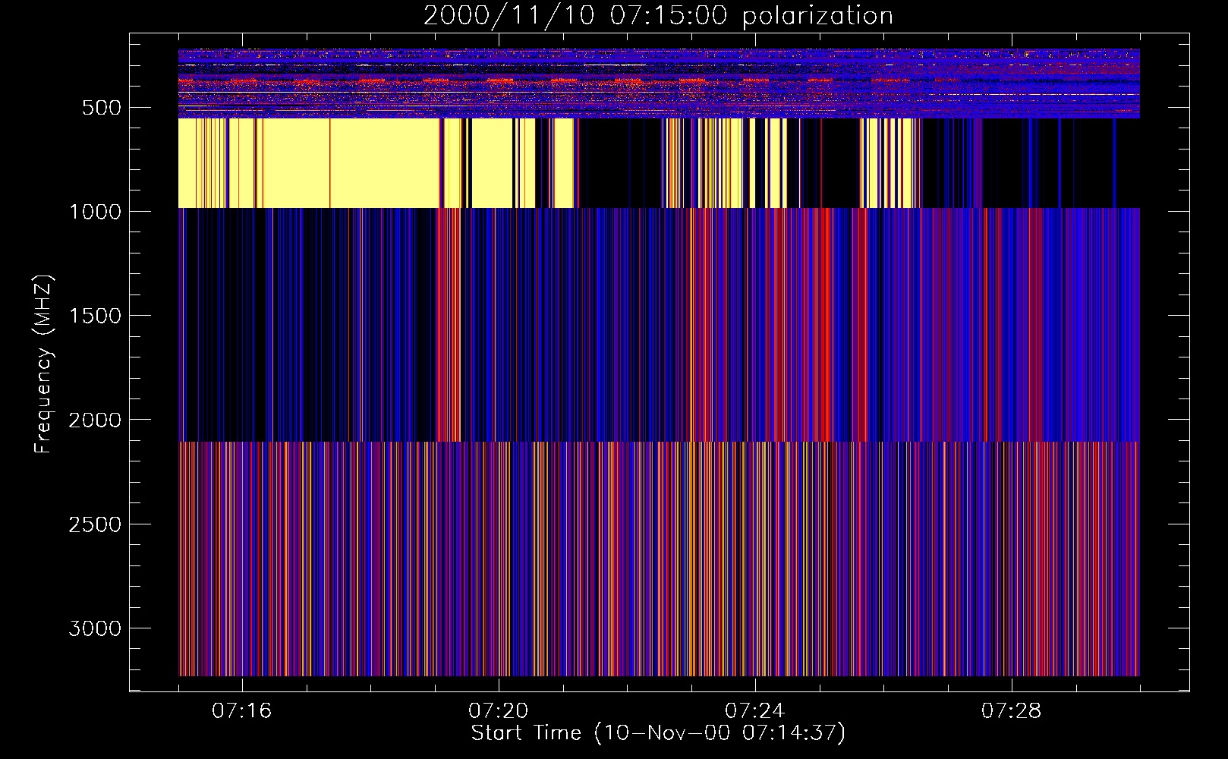Click the plot title "2000/11/10 07:15:00 polarization"

658,16
